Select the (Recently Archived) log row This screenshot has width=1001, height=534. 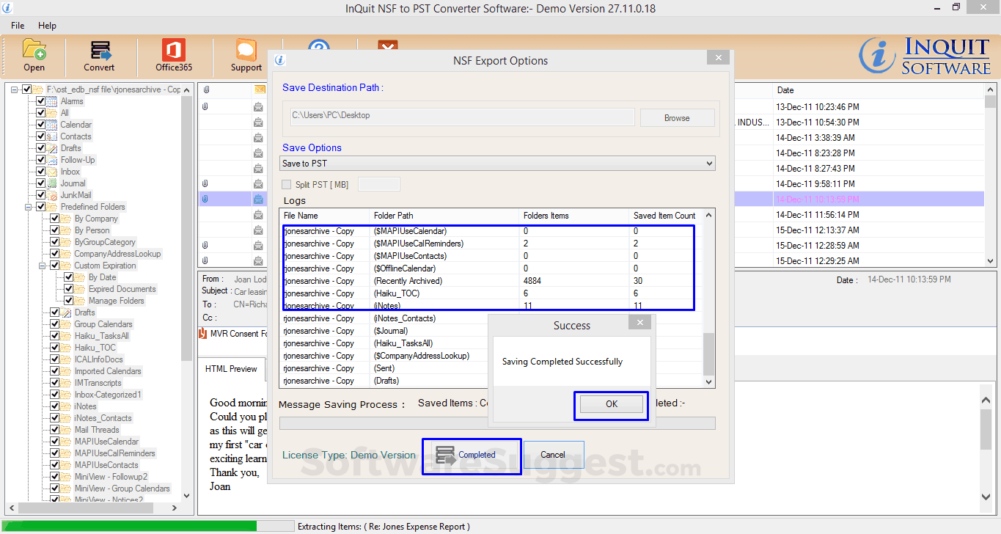pyautogui.click(x=491, y=281)
